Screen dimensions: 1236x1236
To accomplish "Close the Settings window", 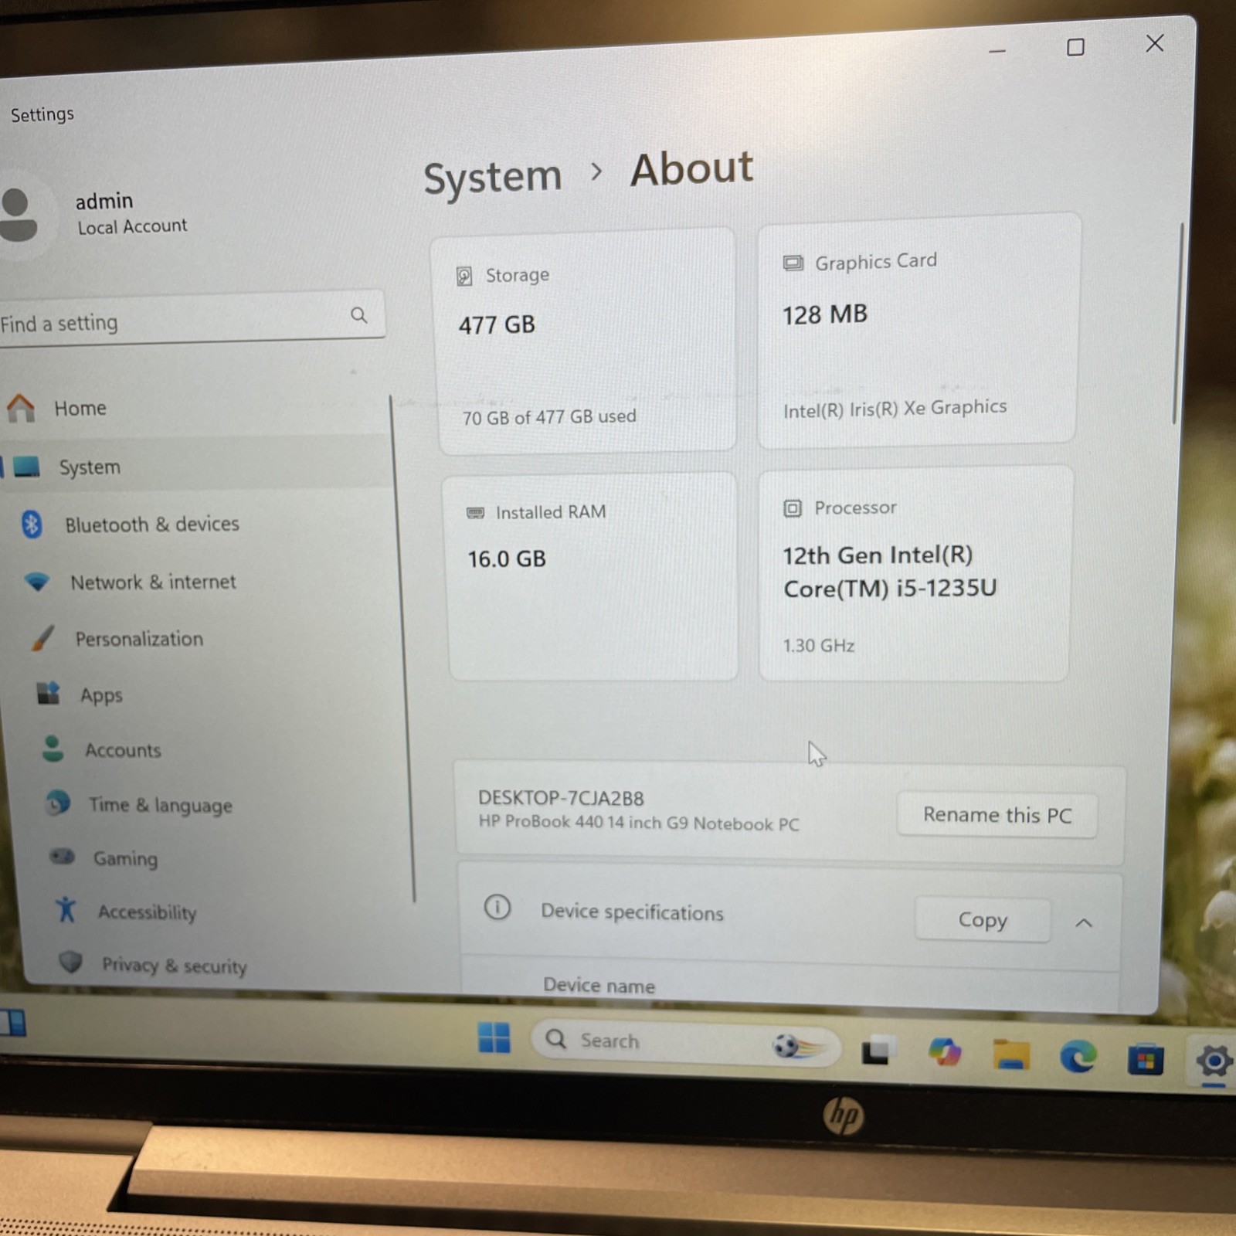I will click(1155, 43).
